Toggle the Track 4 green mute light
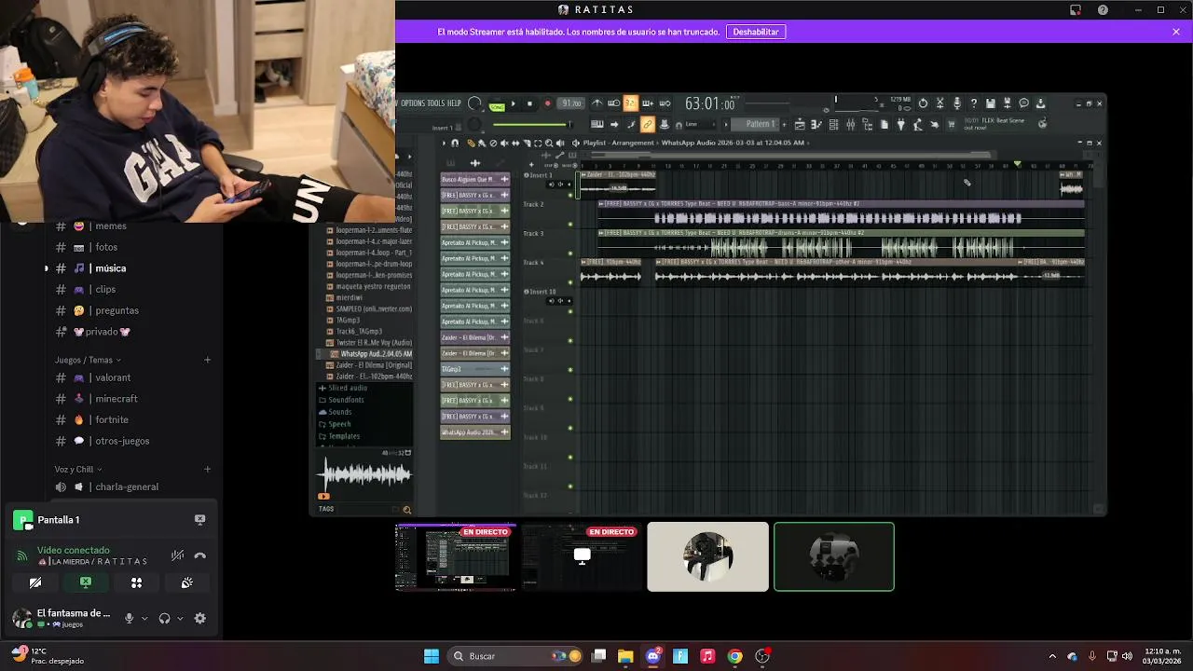The height and width of the screenshot is (671, 1193). [570, 281]
